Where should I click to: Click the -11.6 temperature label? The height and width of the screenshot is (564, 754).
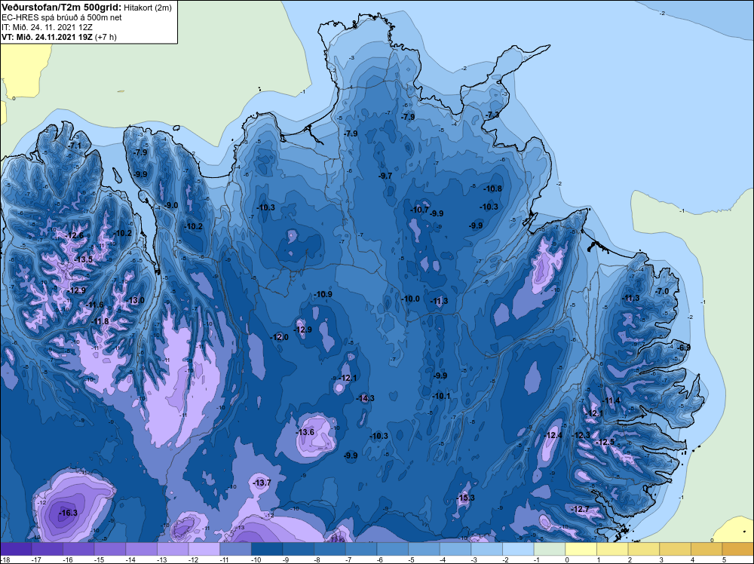94,305
